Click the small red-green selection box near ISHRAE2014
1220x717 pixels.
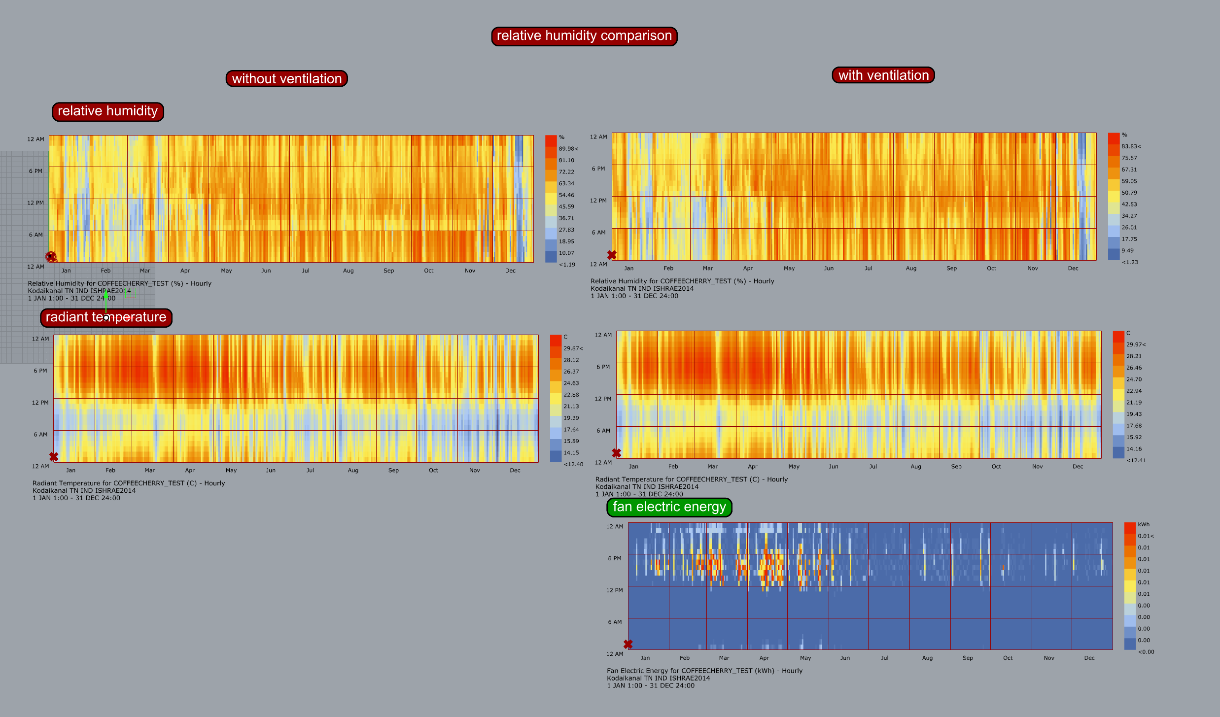(130, 292)
